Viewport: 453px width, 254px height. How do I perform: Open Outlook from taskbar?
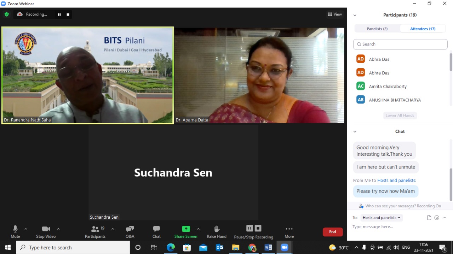click(x=219, y=247)
